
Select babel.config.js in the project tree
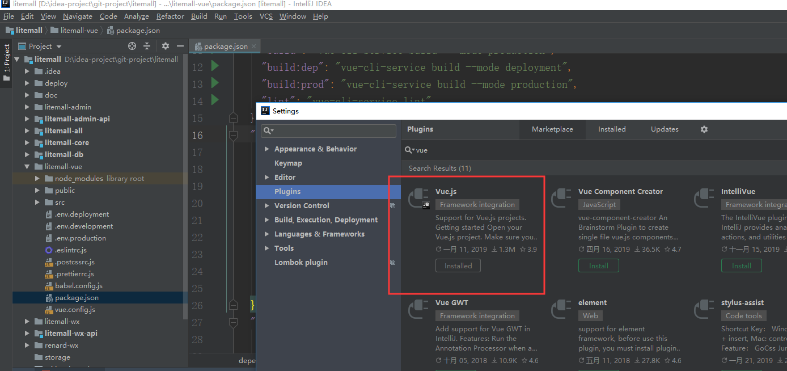[79, 286]
